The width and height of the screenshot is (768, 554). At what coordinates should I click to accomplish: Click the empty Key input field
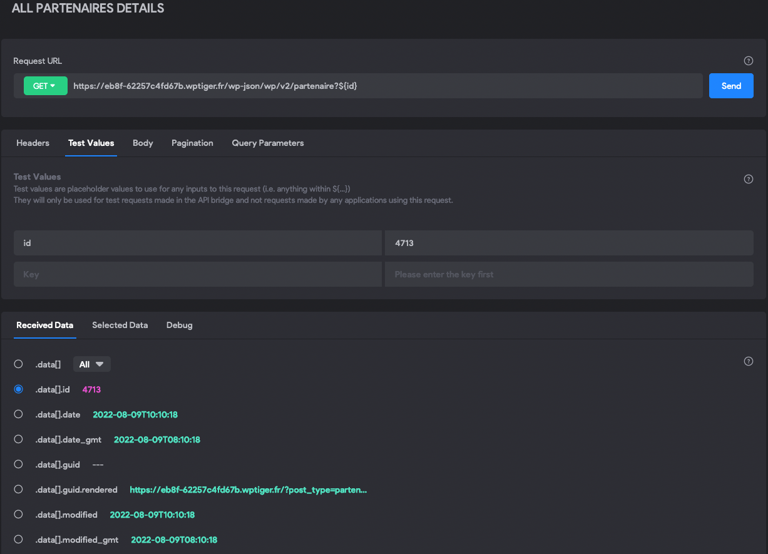[198, 274]
